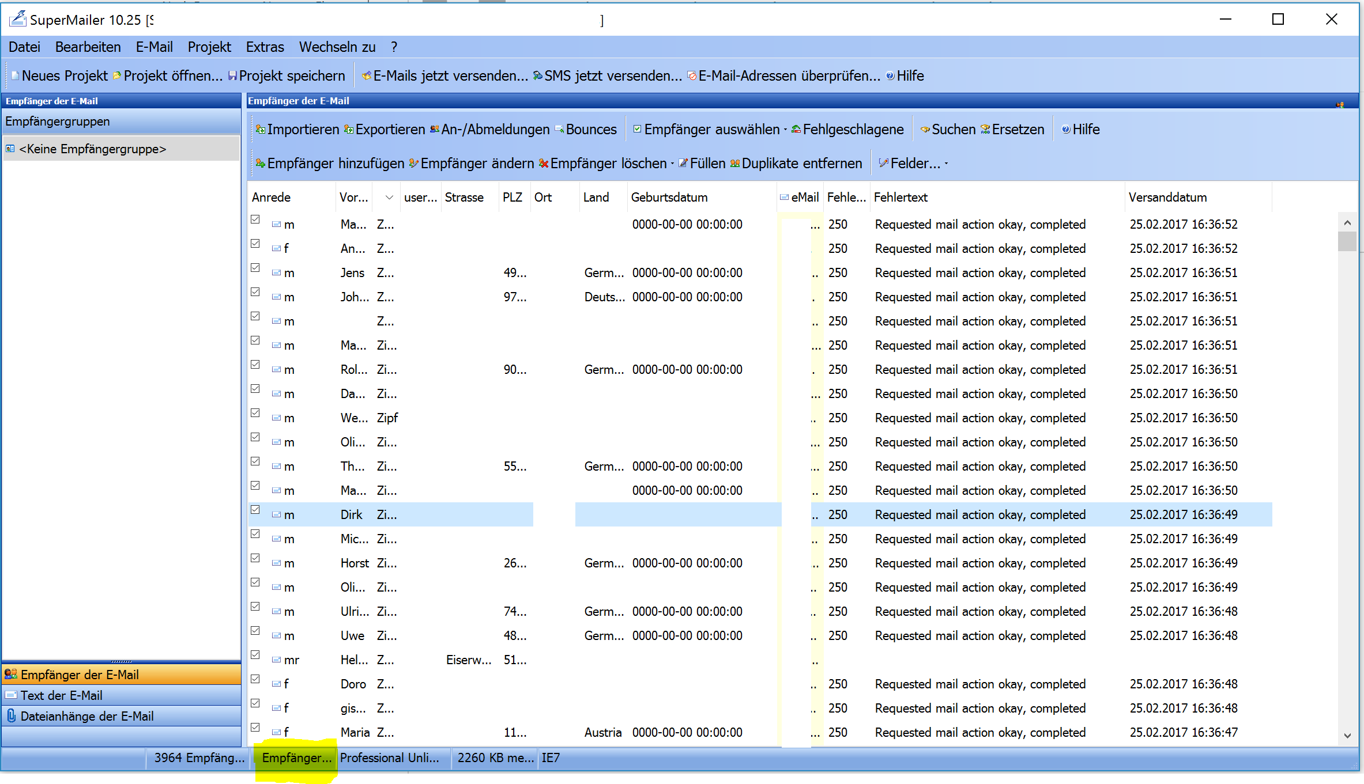Open the Wechseln zu menu
Screen dimensions: 1364x784
pos(337,47)
